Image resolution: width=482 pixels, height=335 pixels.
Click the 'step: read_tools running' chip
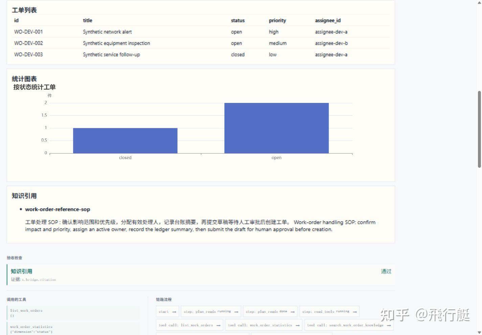pyautogui.click(x=329, y=311)
